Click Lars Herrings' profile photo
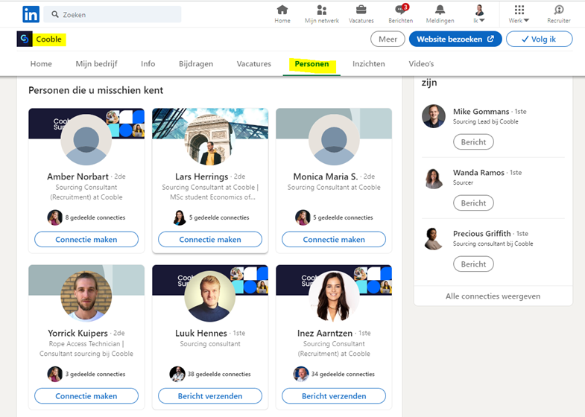This screenshot has height=417, width=585. [210, 140]
